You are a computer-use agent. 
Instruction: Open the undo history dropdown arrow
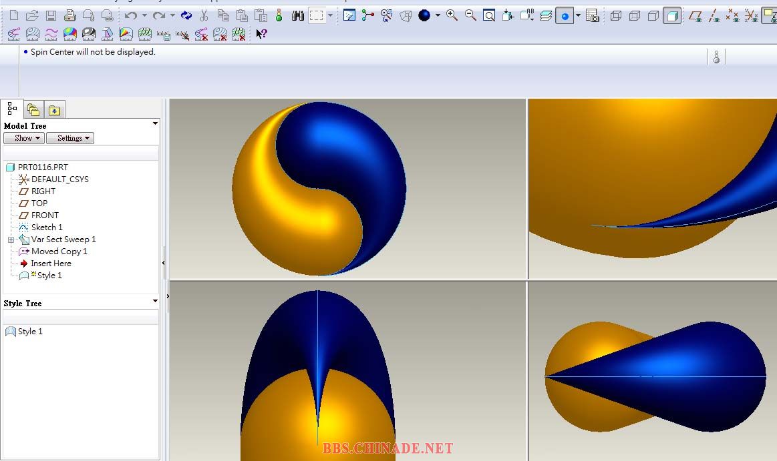(144, 15)
